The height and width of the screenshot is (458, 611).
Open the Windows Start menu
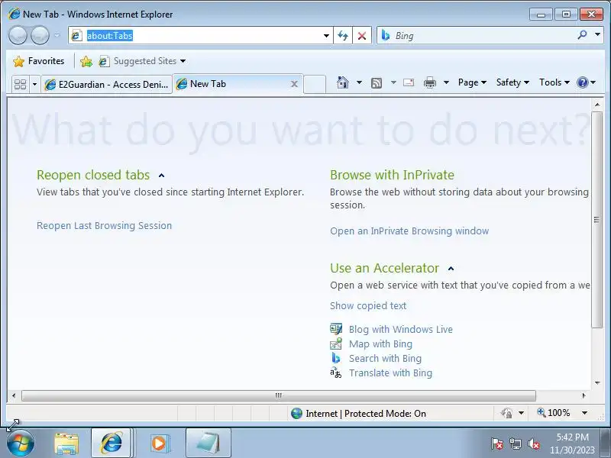(x=21, y=443)
